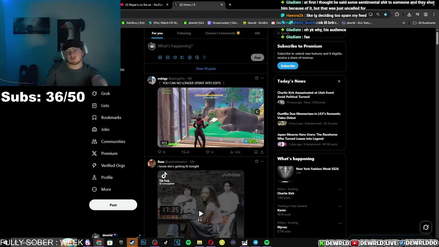The image size is (439, 247).
Task: Open Steam from the taskbar
Action: (x=132, y=243)
